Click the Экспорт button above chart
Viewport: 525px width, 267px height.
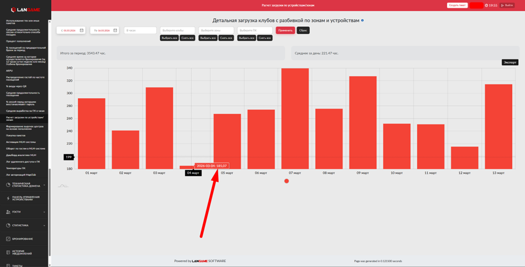(509, 62)
